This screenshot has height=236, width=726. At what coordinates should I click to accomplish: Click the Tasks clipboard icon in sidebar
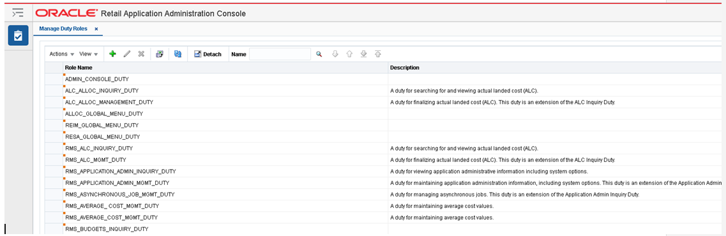18,36
